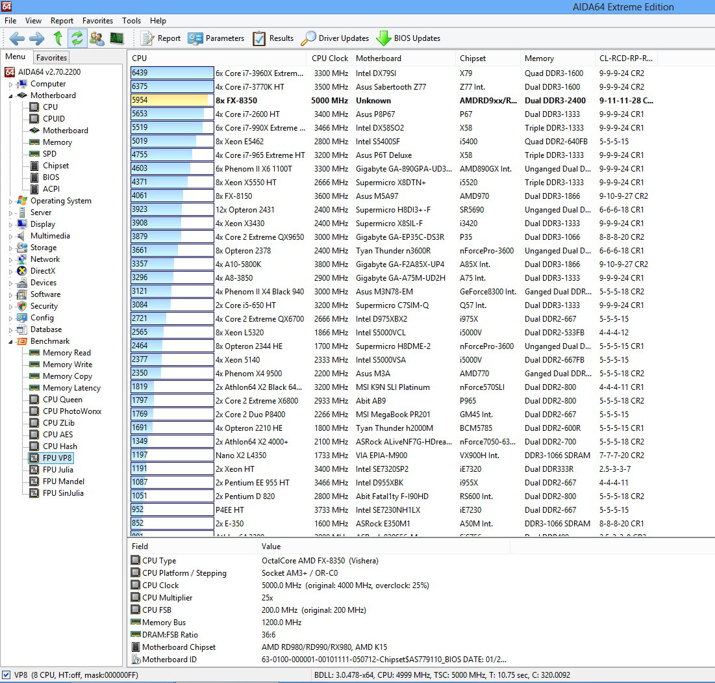This screenshot has height=683, width=715.
Task: Open Parameters from the toolbar
Action: 216,38
